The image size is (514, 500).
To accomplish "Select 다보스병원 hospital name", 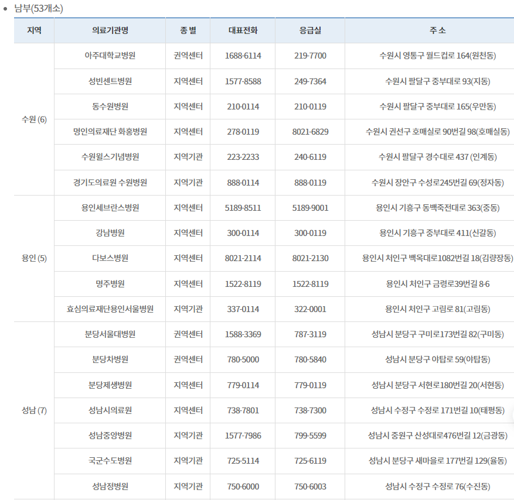I will tap(110, 258).
